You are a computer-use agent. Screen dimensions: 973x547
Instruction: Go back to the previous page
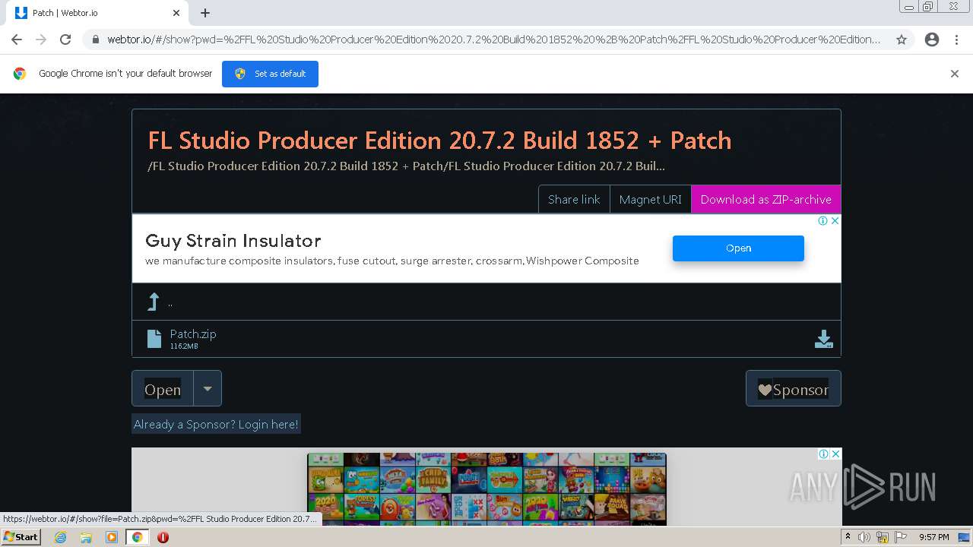click(17, 40)
